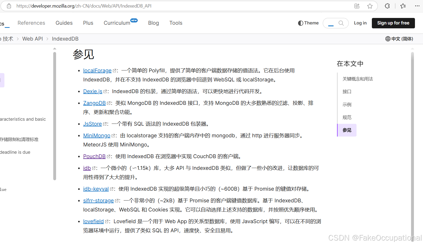The image size is (423, 245).
Task: Open the References menu
Action: click(31, 23)
